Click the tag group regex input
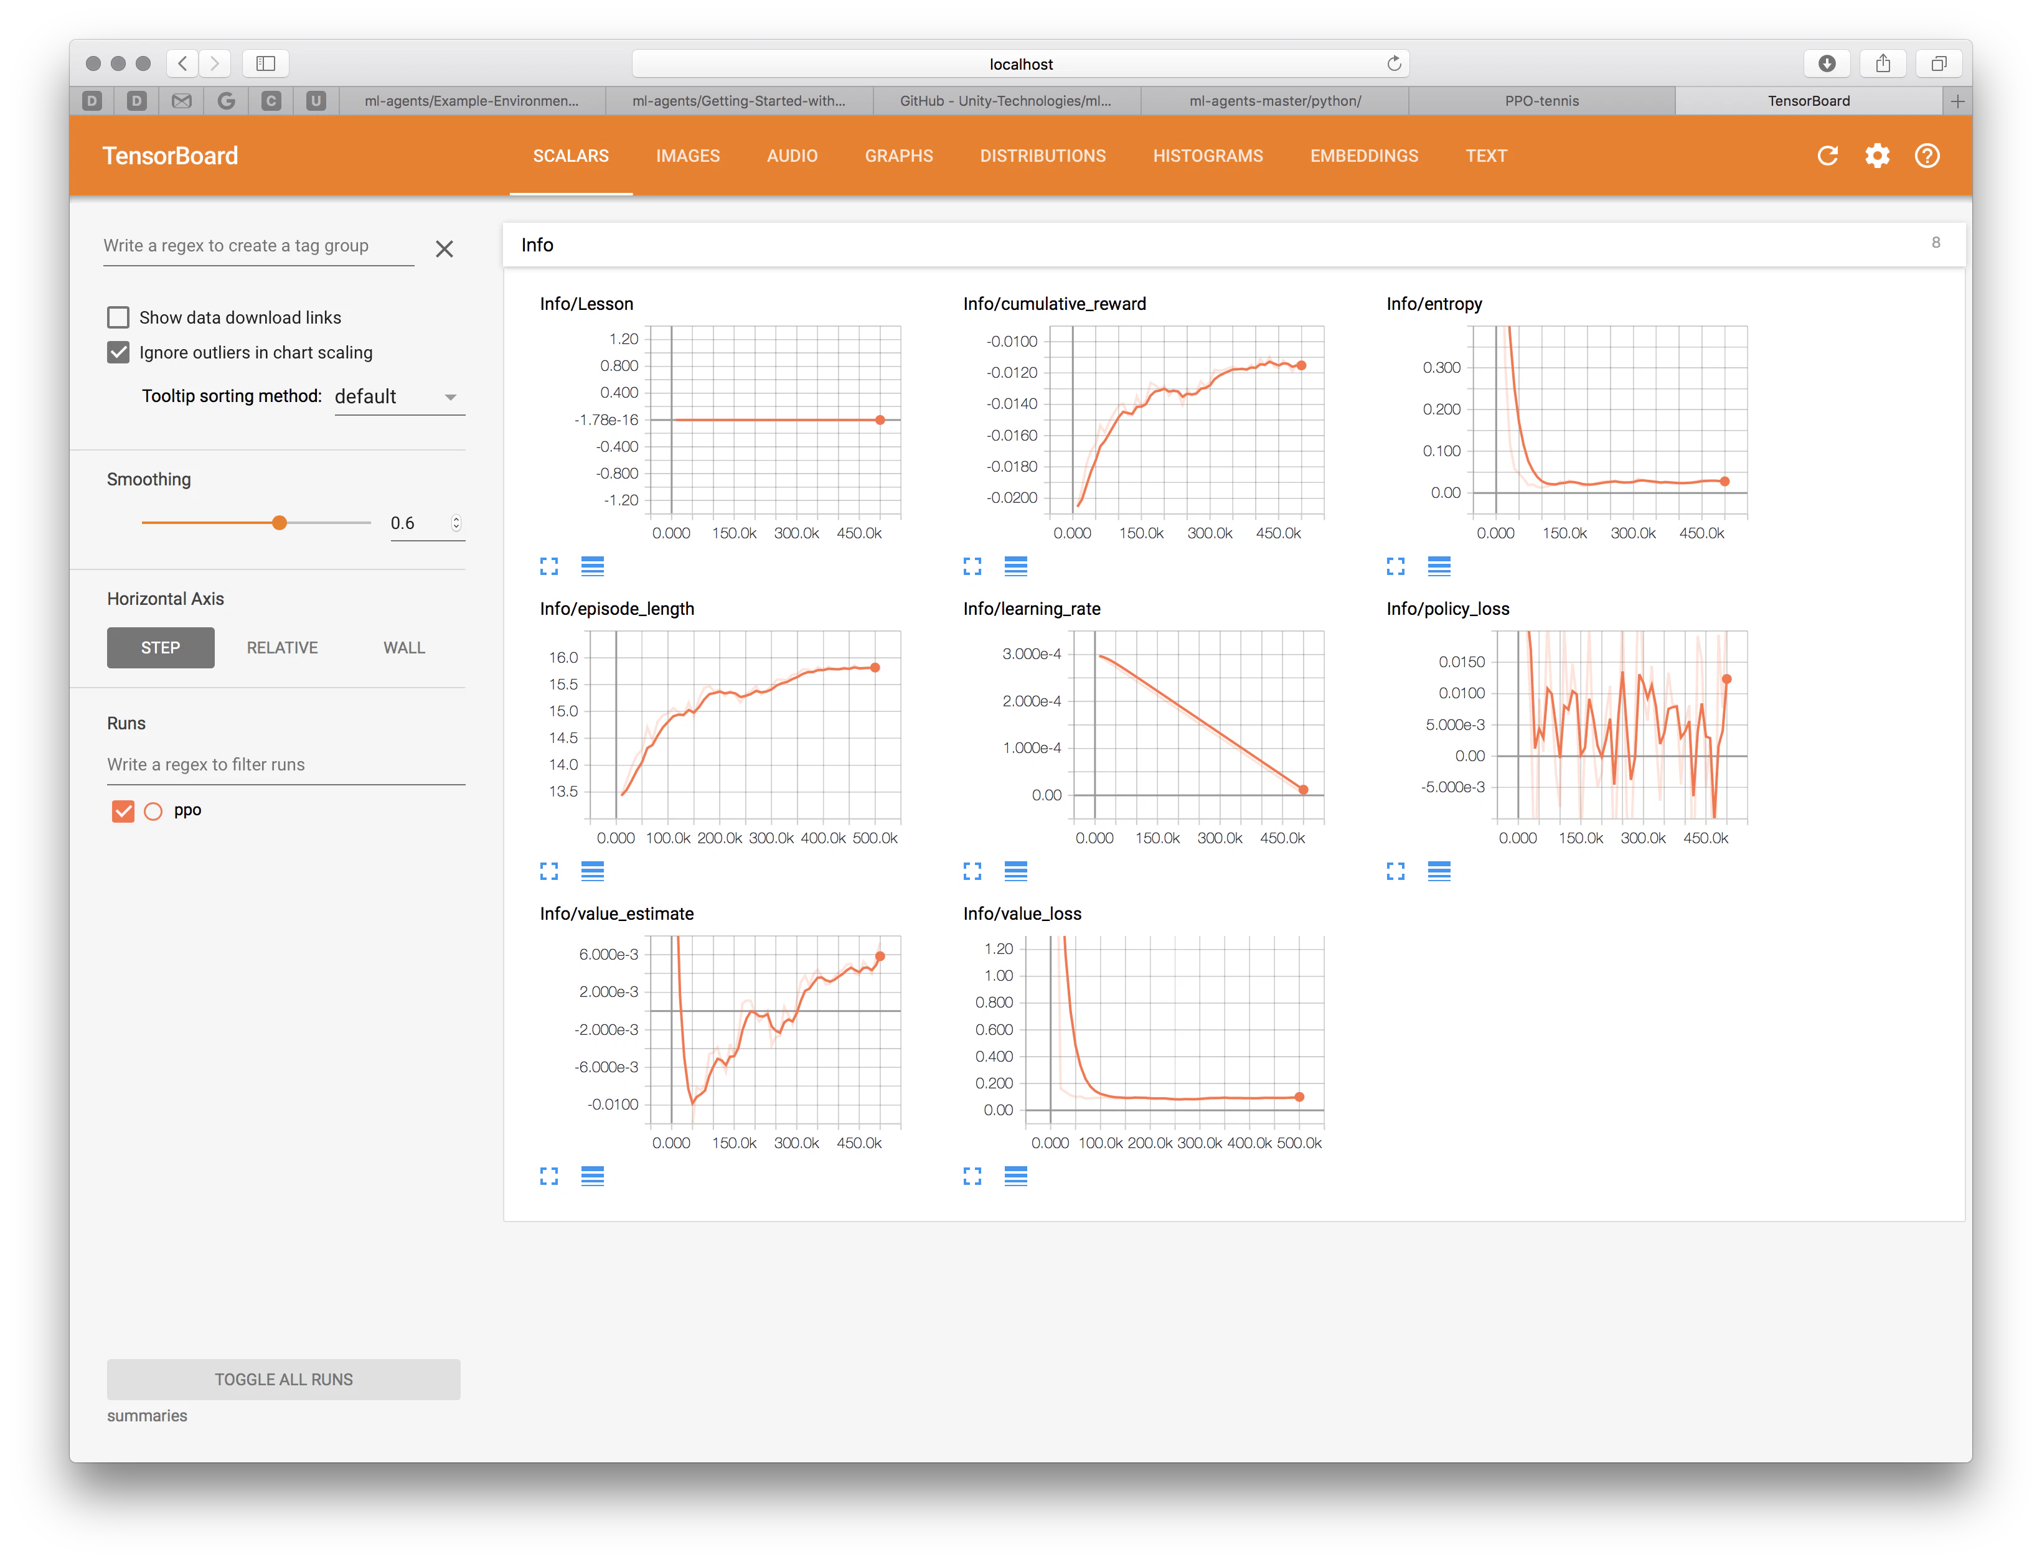This screenshot has width=2042, height=1562. (258, 245)
